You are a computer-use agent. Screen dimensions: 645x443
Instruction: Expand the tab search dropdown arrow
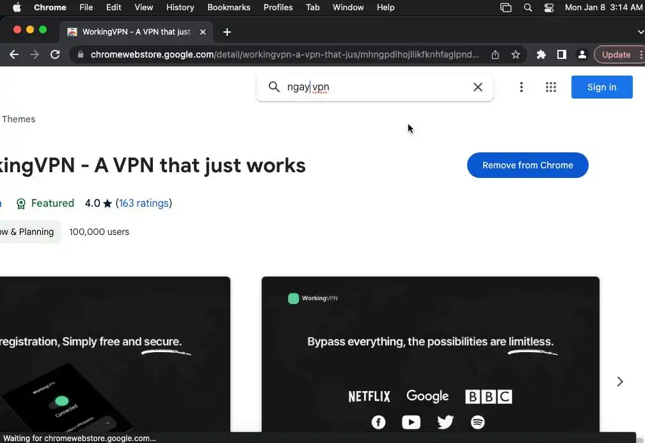tap(641, 32)
